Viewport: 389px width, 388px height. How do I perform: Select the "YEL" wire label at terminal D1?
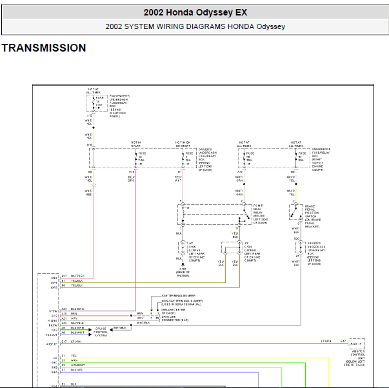[74, 356]
